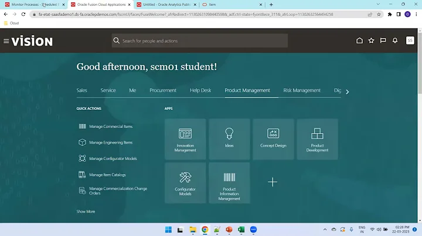Click the Manage Configurator Models link
This screenshot has height=236, width=422.
(x=113, y=158)
